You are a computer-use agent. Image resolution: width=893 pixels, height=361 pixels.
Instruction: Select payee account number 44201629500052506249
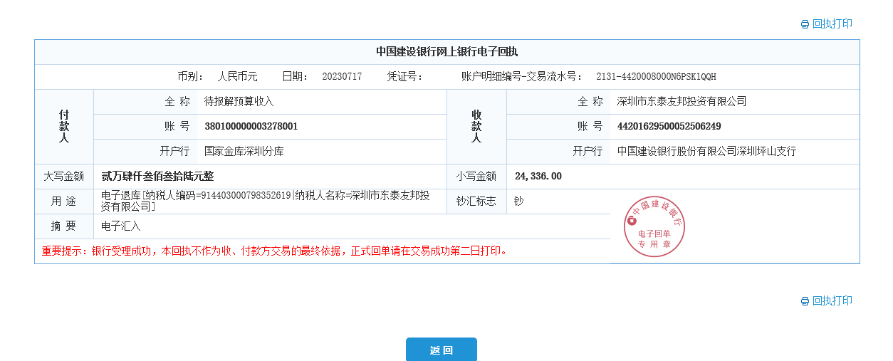tap(669, 127)
